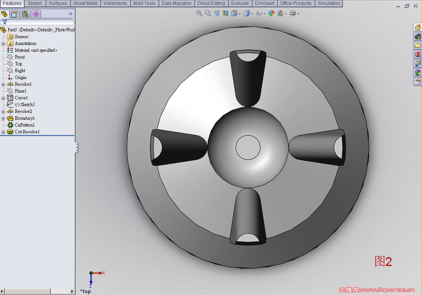Toggle the Section View icon

pos(226,13)
